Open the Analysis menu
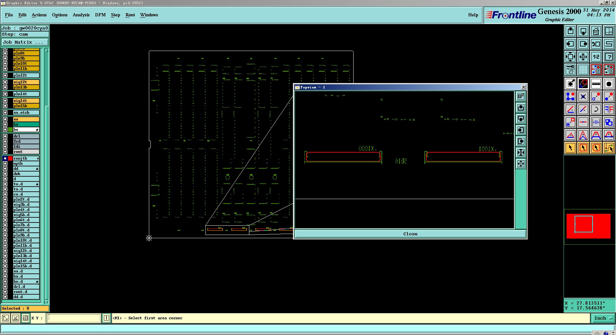616x335 pixels. [x=81, y=15]
